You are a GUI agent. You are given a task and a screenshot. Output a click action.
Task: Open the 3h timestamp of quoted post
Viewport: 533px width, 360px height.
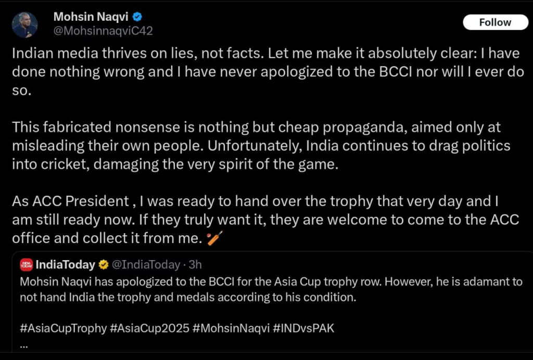click(195, 265)
